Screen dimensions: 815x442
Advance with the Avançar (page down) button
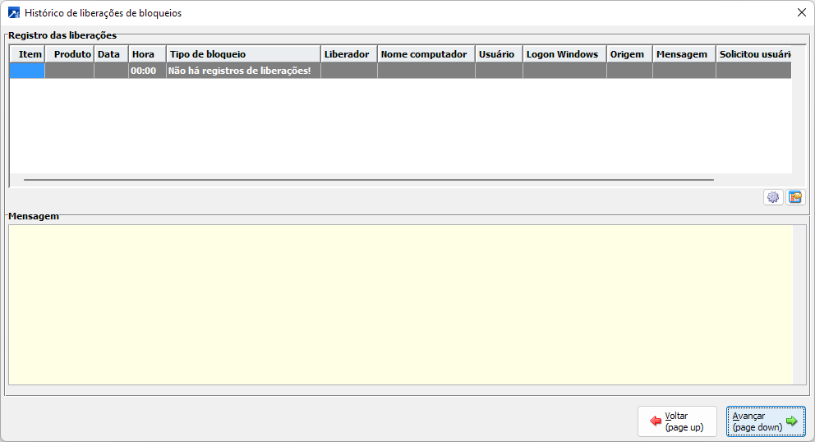click(766, 421)
